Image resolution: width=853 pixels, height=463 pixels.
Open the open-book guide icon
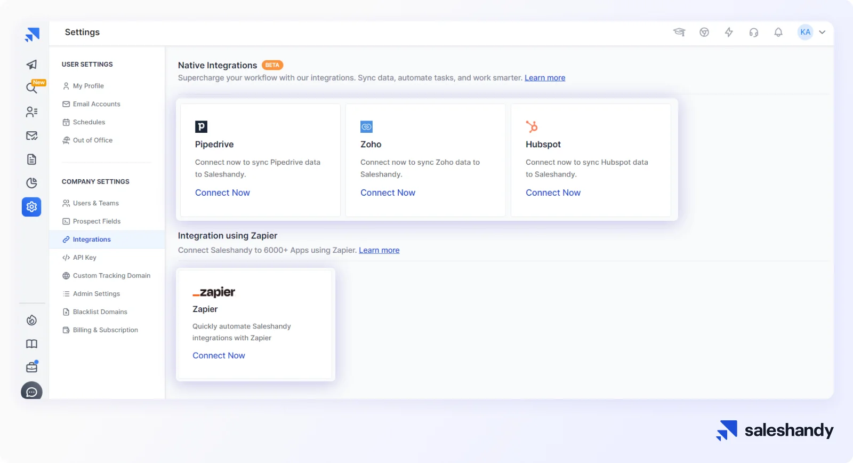pyautogui.click(x=31, y=344)
